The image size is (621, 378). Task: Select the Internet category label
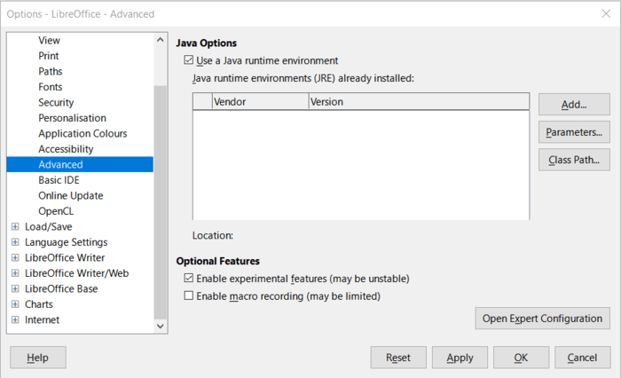click(42, 319)
